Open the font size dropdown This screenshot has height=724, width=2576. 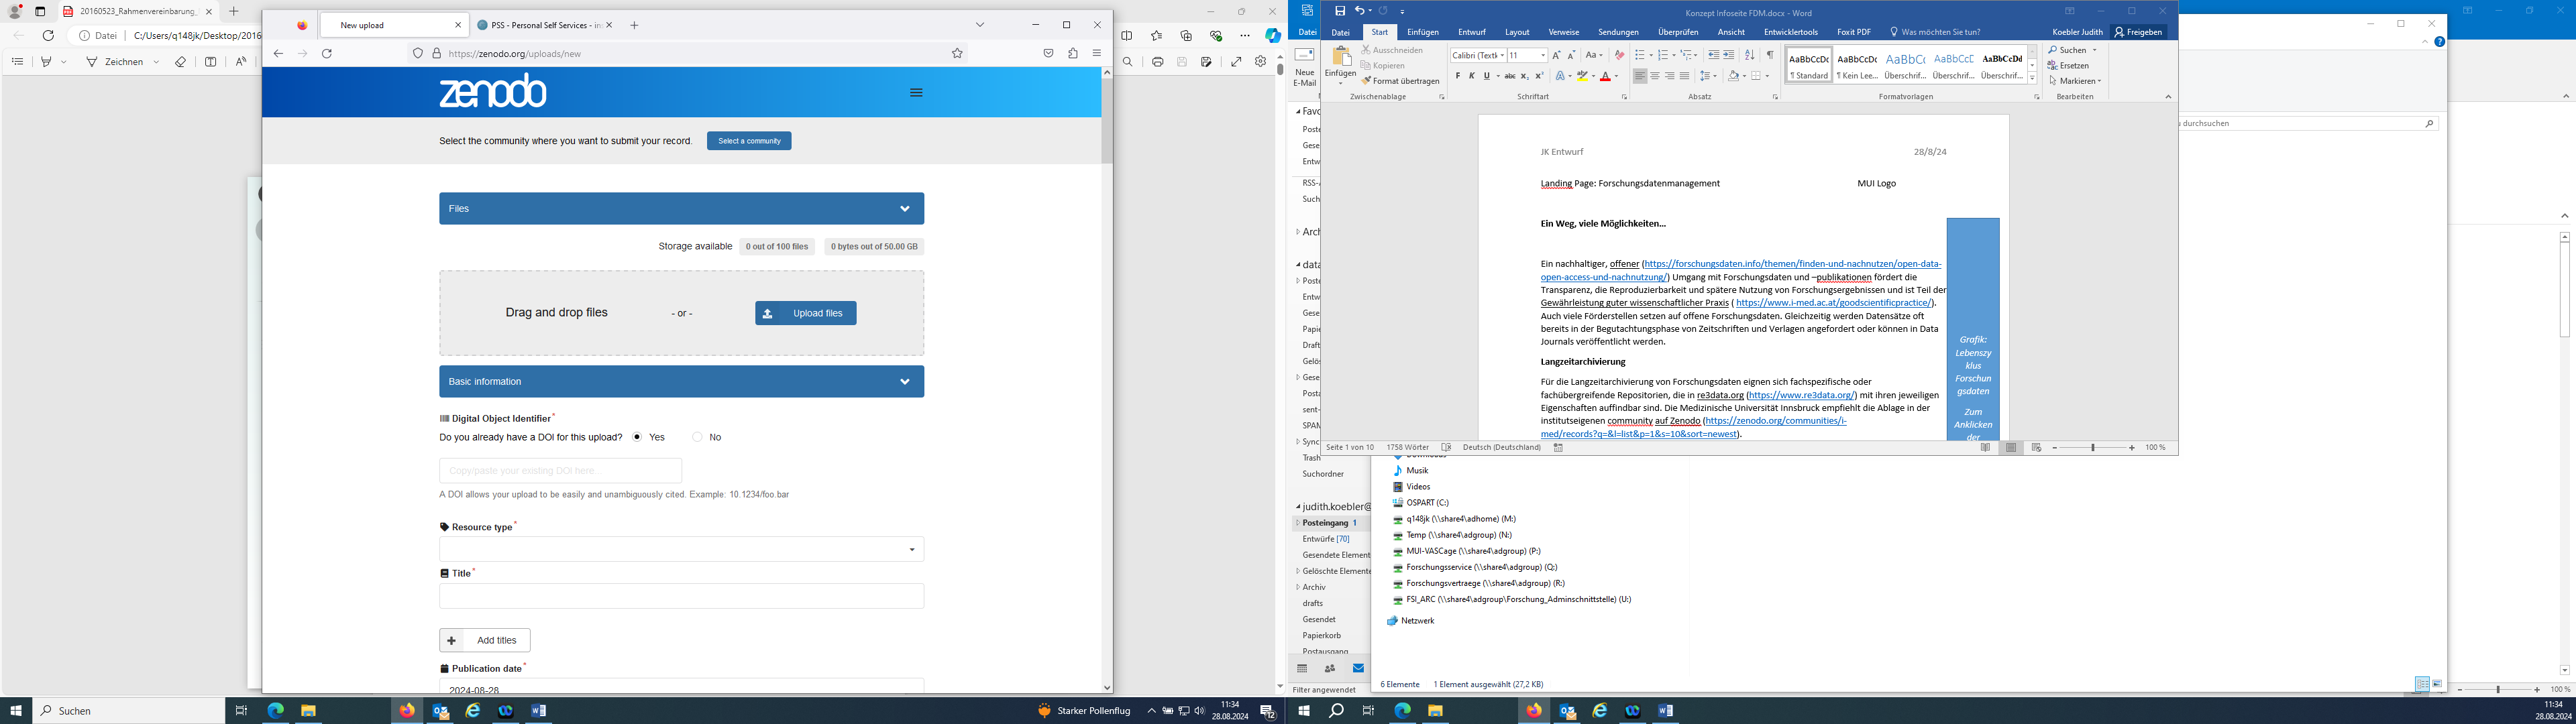1542,55
